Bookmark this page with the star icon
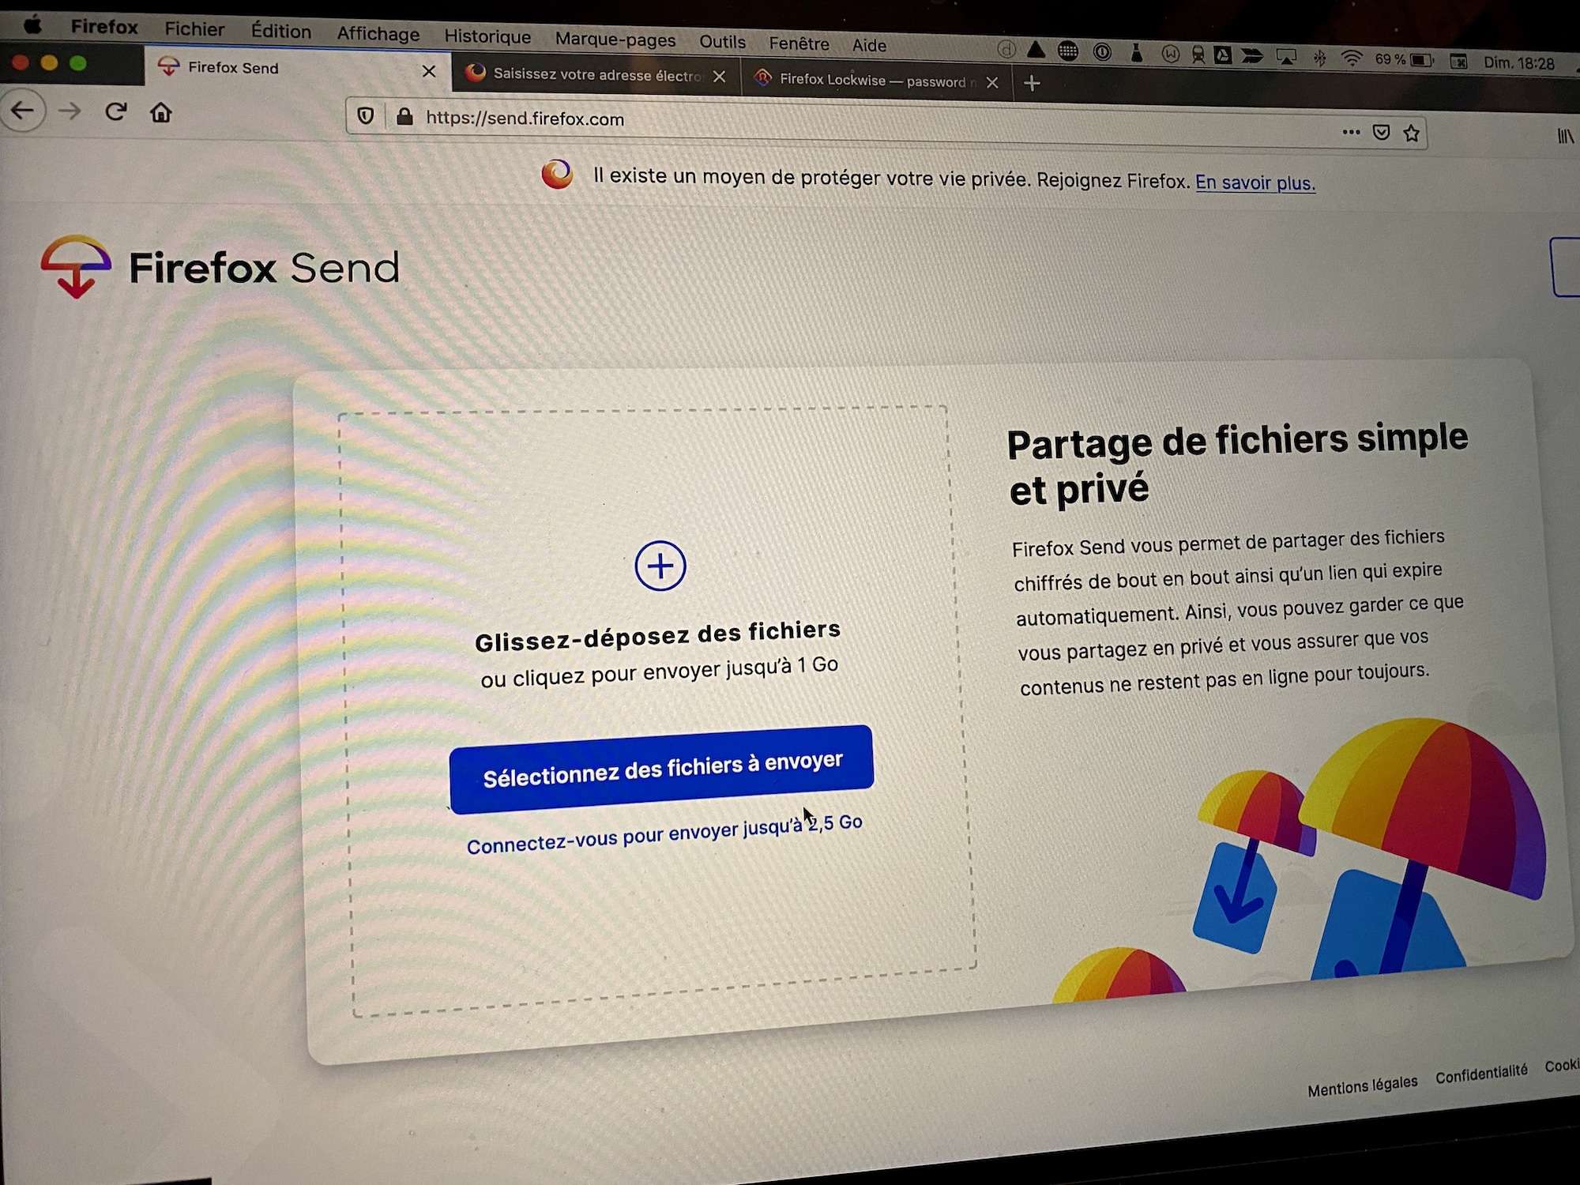1580x1185 pixels. pyautogui.click(x=1411, y=134)
